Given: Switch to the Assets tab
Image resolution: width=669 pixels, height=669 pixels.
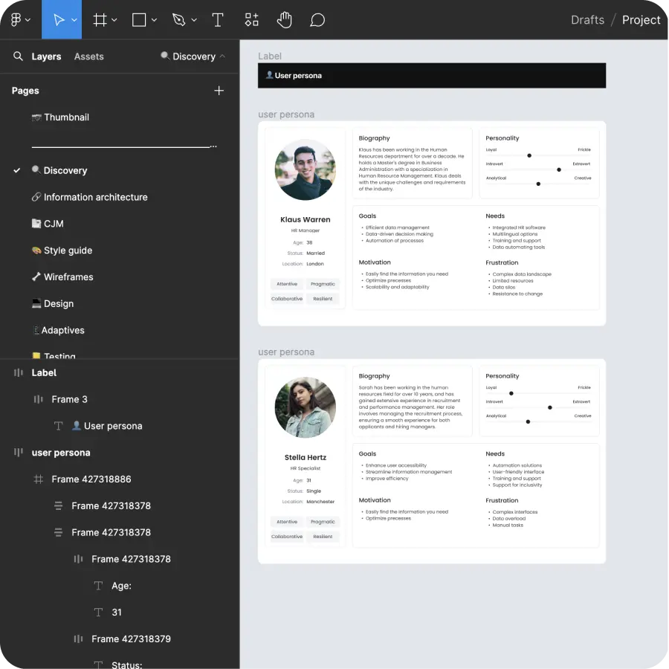Looking at the screenshot, I should [x=88, y=56].
